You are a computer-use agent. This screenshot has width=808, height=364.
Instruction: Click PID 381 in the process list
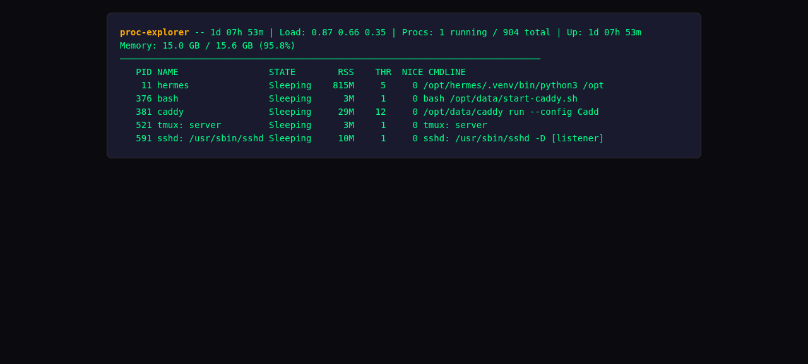pyautogui.click(x=144, y=112)
